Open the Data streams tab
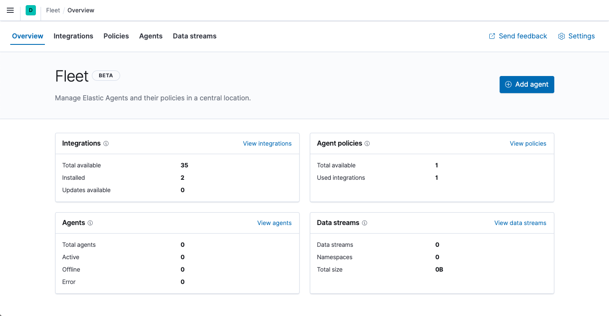This screenshot has height=316, width=609. [194, 36]
